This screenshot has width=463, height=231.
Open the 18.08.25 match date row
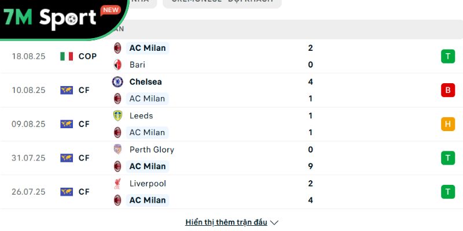[x=29, y=56]
